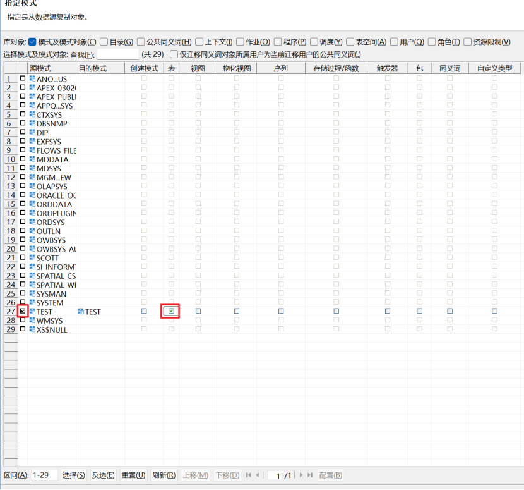The height and width of the screenshot is (490, 524).
Task: Click the 重置(U) button
Action: point(133,475)
